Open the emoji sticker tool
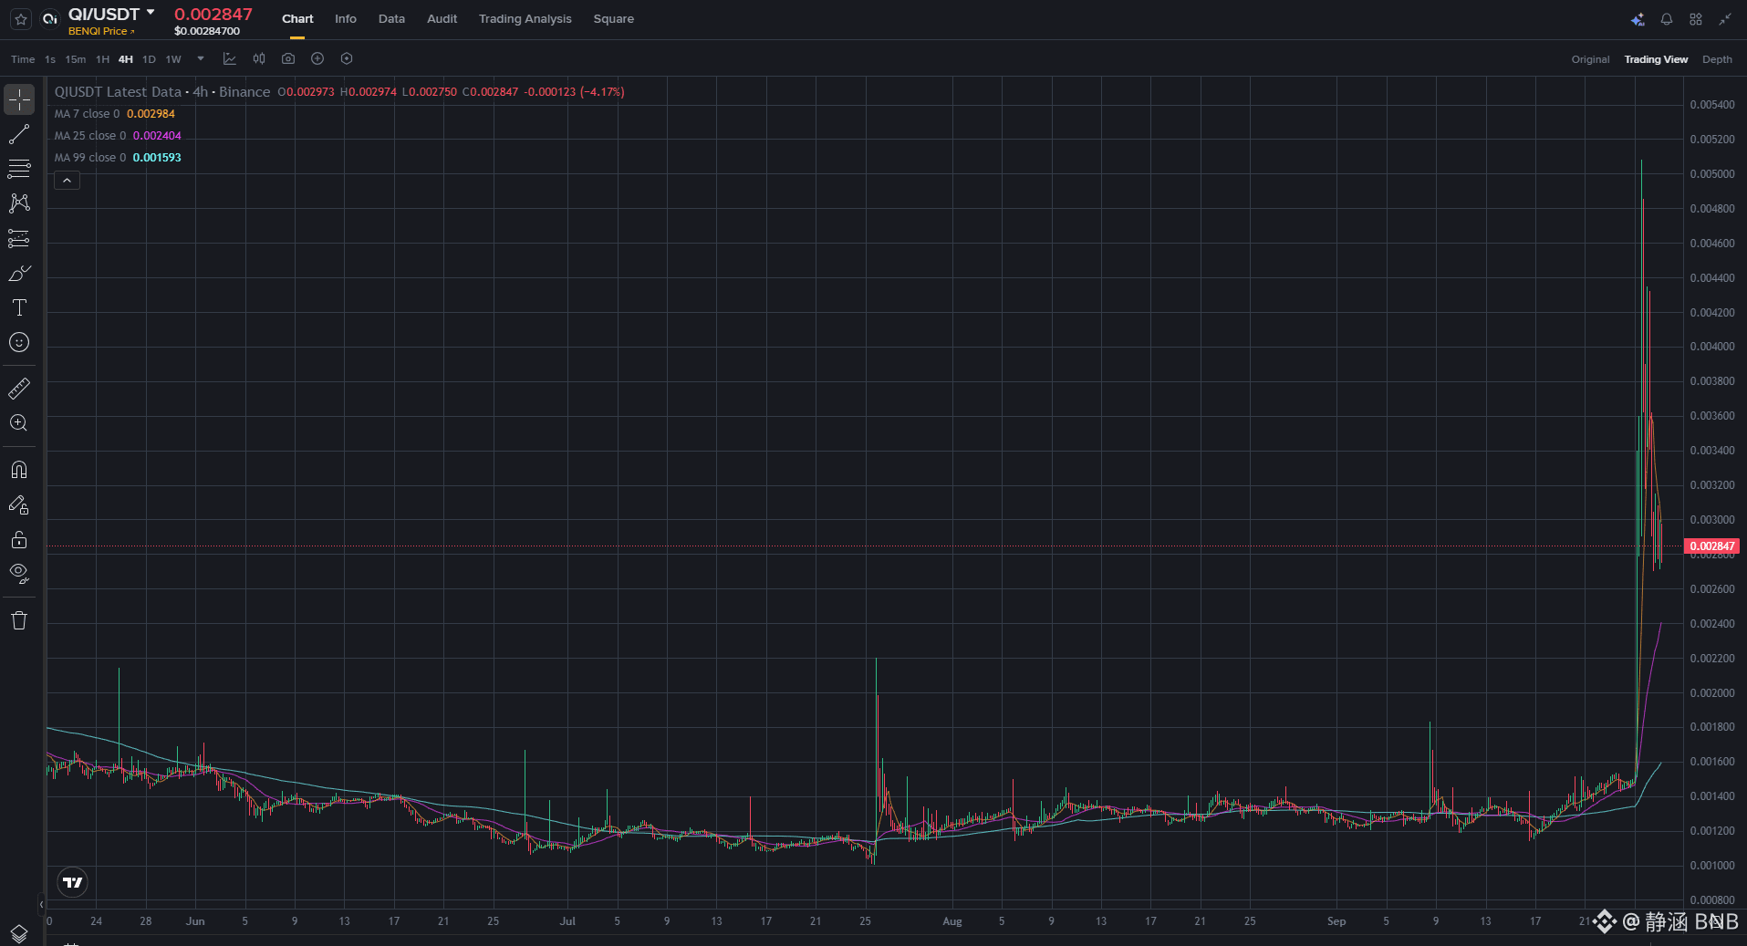This screenshot has width=1747, height=946. point(19,342)
